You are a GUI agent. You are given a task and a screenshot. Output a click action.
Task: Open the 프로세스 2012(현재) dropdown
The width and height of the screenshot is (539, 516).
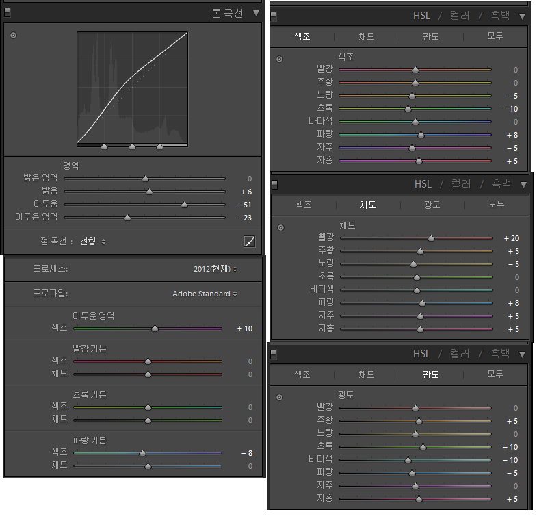pyautogui.click(x=215, y=269)
